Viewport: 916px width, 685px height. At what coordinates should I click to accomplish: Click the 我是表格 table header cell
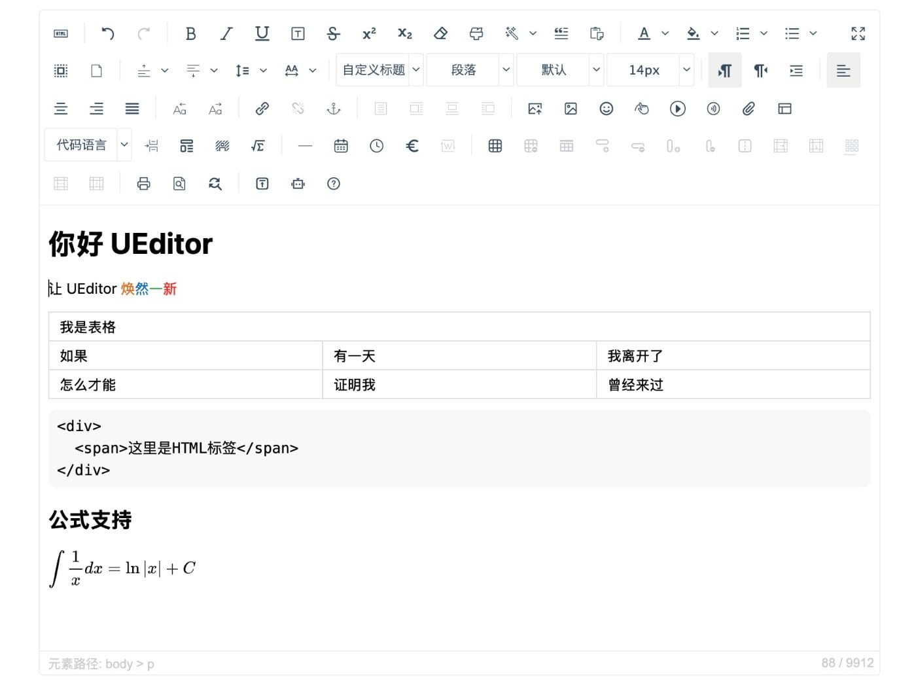[x=459, y=326]
